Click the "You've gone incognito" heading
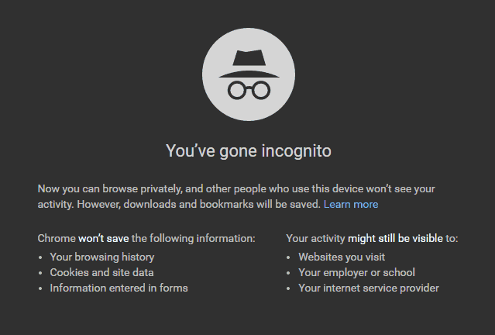The image size is (495, 335). click(x=248, y=150)
